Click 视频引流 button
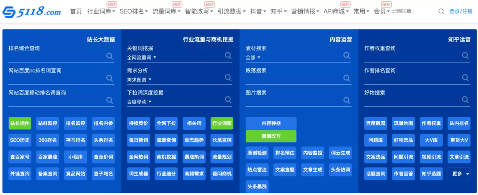The width and height of the screenshot is (478, 195). pos(431,157)
